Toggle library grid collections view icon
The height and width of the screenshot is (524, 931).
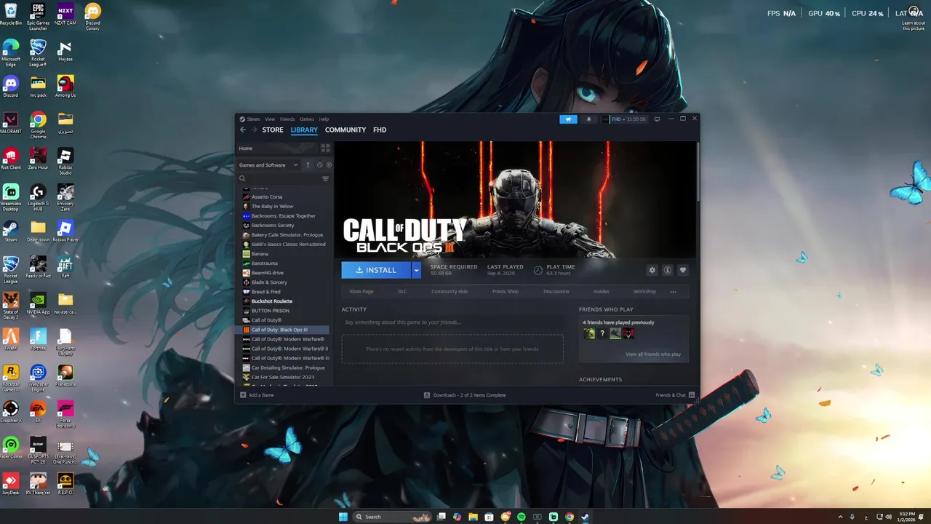325,148
